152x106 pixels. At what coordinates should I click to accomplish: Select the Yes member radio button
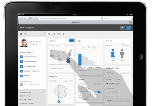pos(107,80)
